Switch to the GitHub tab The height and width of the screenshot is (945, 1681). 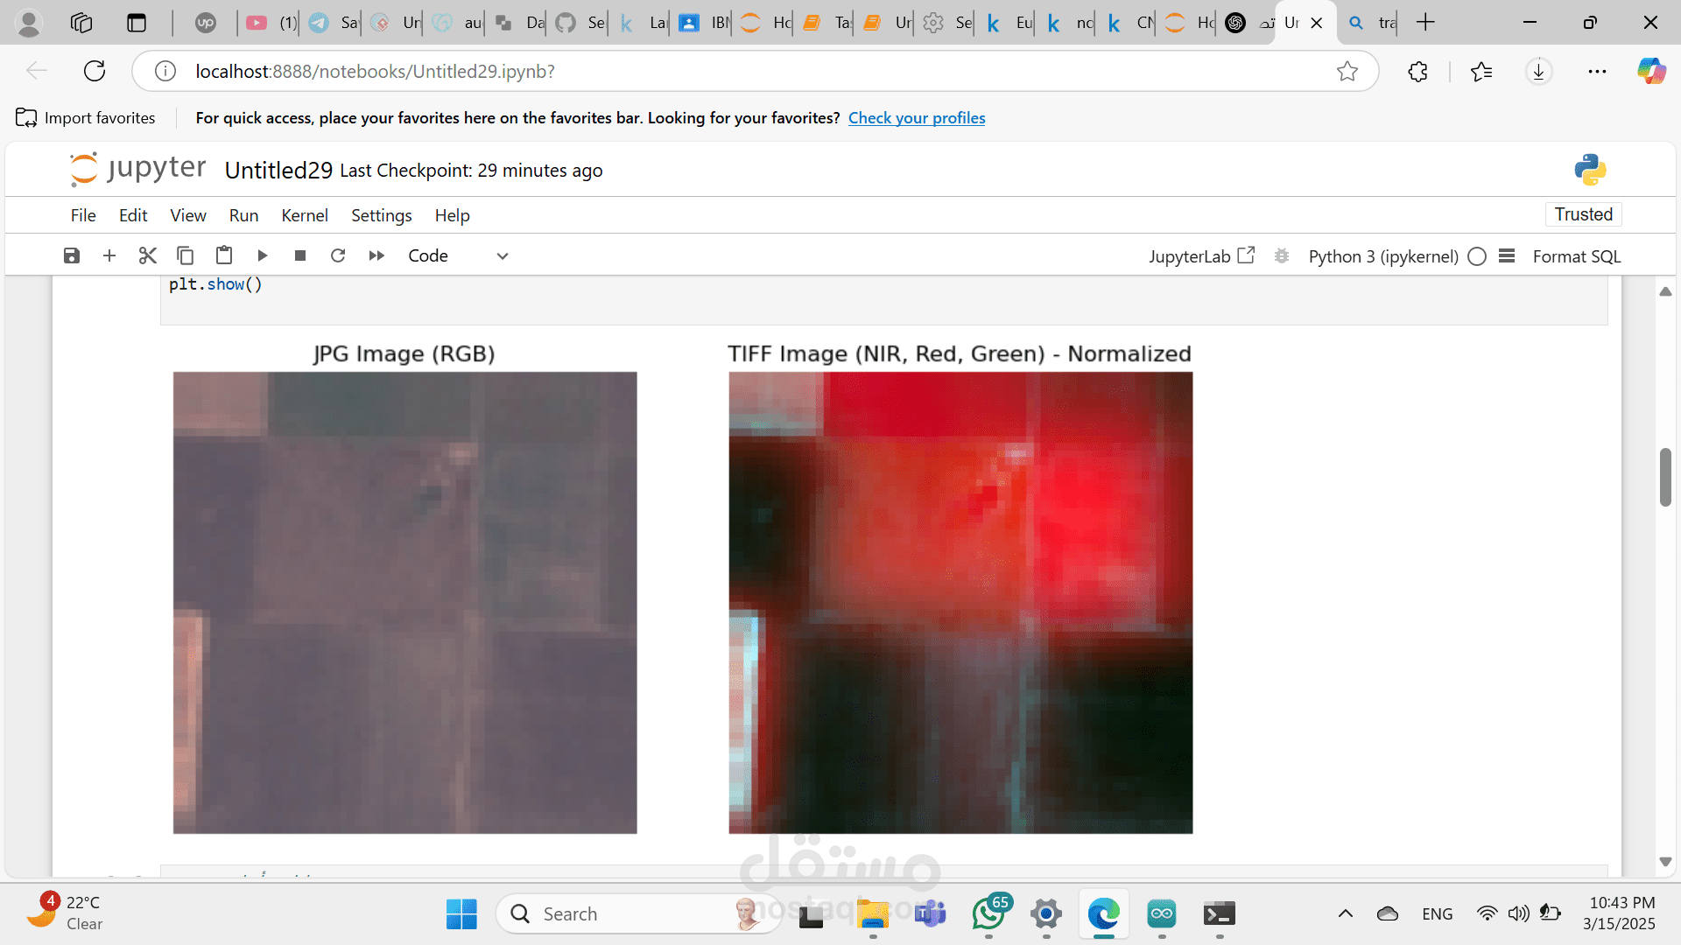click(x=580, y=23)
